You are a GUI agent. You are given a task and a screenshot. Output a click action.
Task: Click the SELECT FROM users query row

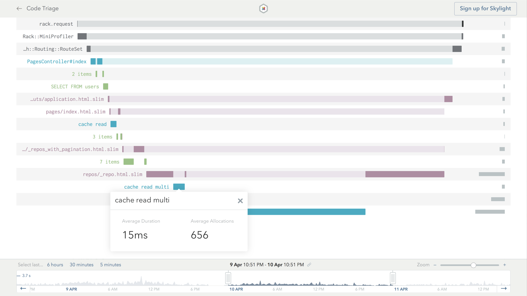tap(75, 87)
